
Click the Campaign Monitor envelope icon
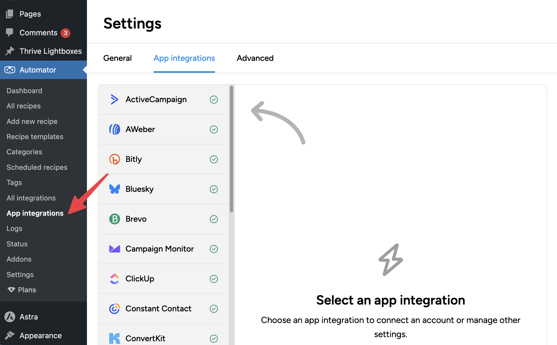pyautogui.click(x=114, y=249)
